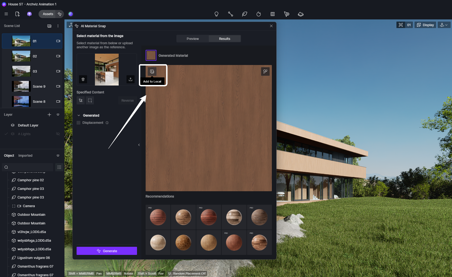Open the hamburger main menu
The width and height of the screenshot is (452, 277).
point(6,14)
